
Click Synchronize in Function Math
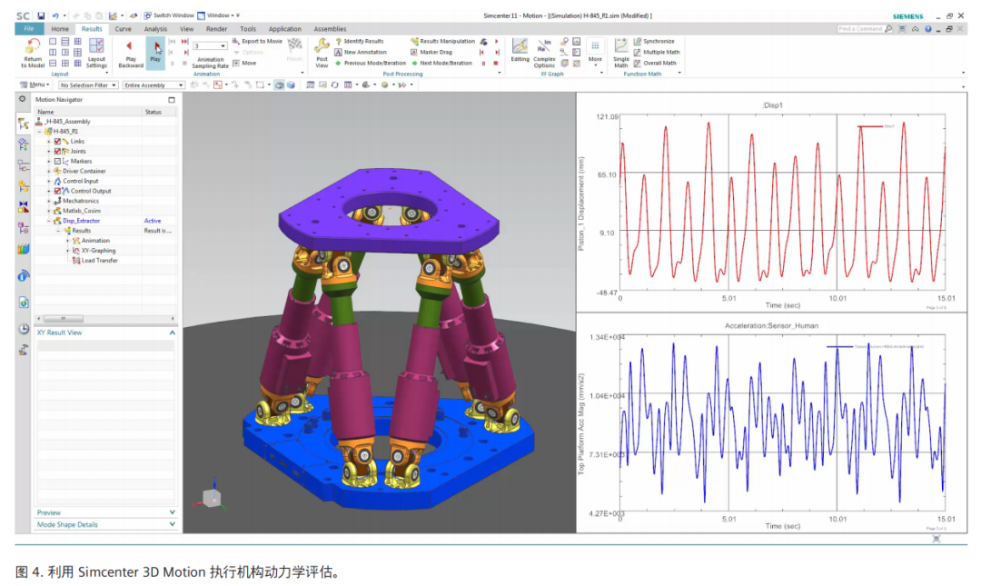click(x=654, y=41)
